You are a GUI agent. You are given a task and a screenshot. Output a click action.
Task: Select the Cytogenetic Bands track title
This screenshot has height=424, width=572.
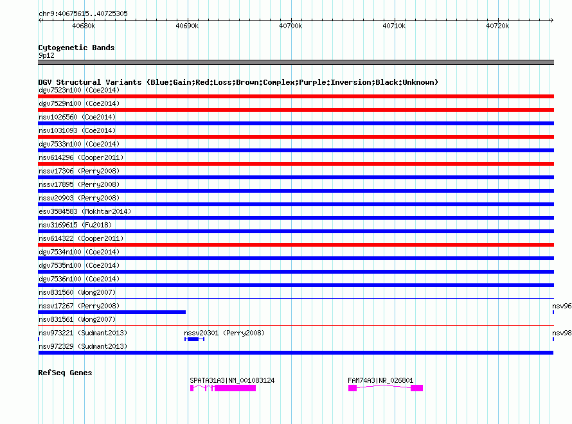(76, 48)
